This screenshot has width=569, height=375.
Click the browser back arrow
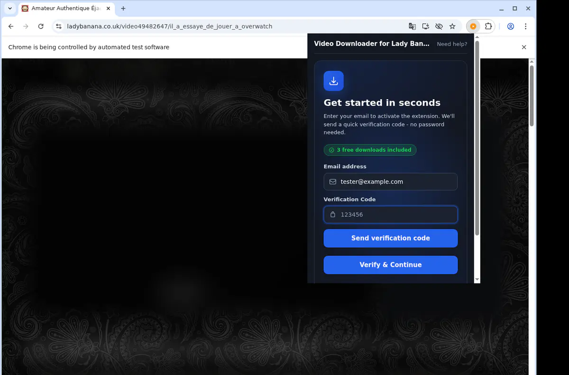coord(11,27)
